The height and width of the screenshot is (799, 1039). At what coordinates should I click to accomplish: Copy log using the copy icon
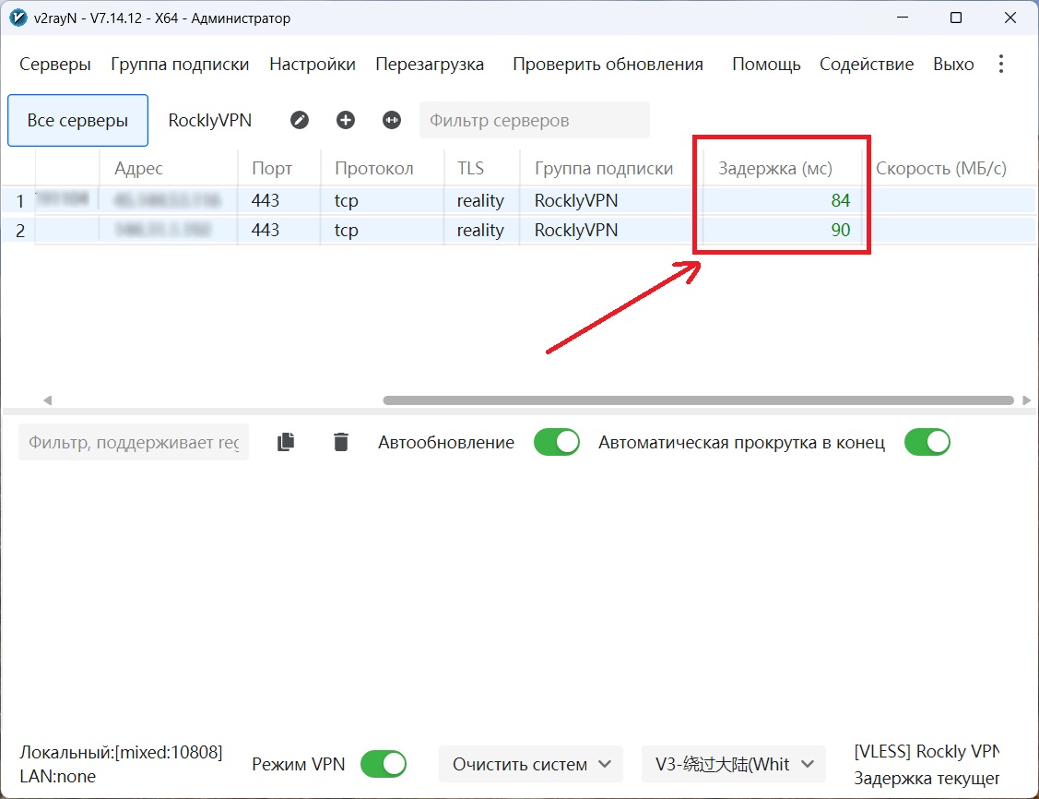click(x=286, y=443)
